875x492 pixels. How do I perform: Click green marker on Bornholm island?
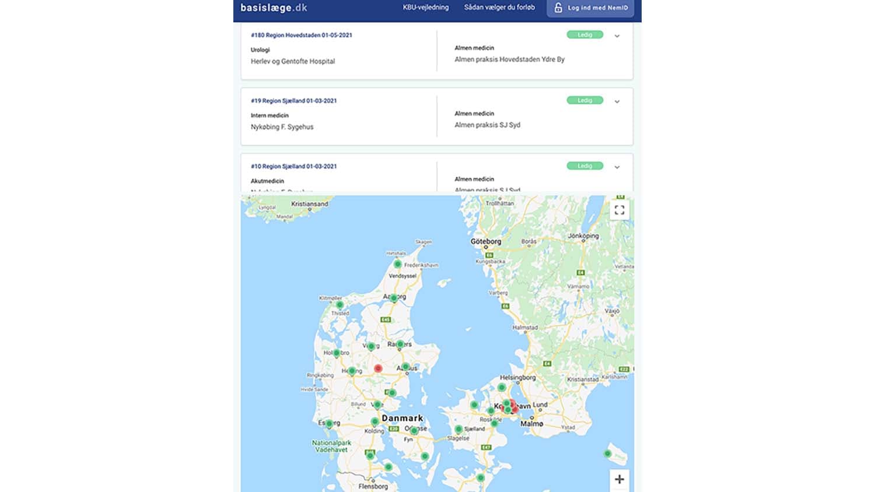click(608, 454)
